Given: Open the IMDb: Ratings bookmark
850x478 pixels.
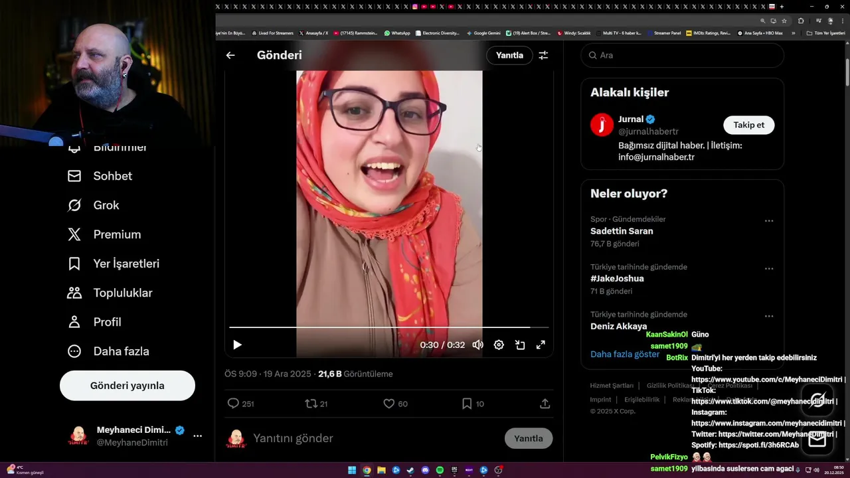Looking at the screenshot, I should [x=708, y=33].
